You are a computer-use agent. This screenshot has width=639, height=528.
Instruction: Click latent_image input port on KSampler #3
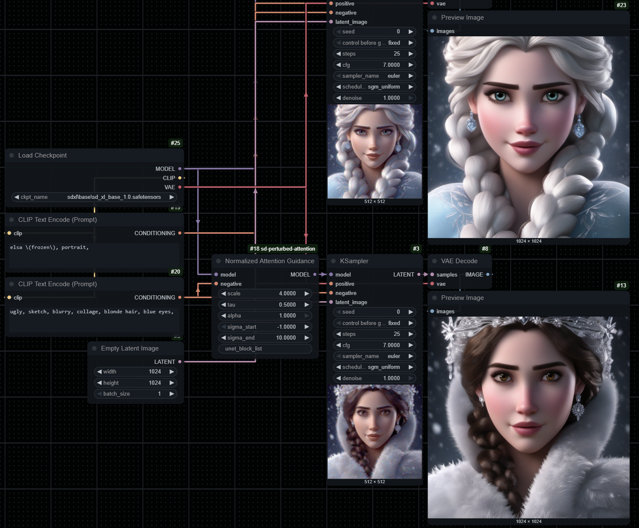[x=331, y=302]
